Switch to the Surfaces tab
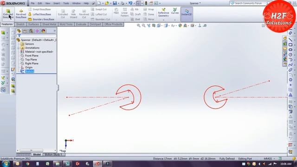The image size is (297, 167). (x=33, y=25)
